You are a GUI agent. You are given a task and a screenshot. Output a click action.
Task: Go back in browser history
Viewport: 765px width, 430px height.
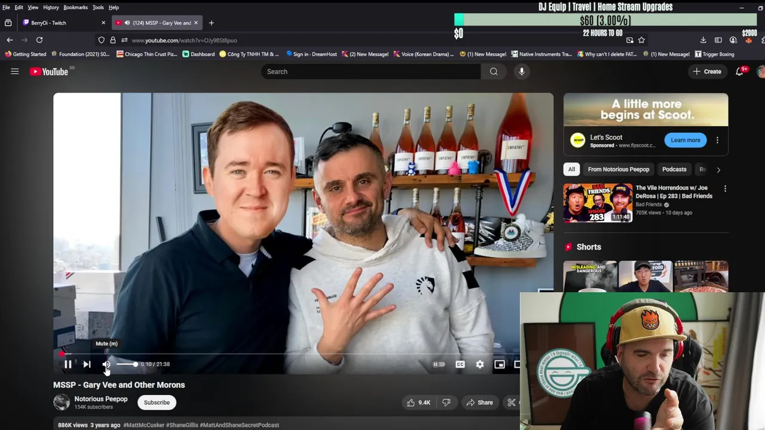(10, 40)
